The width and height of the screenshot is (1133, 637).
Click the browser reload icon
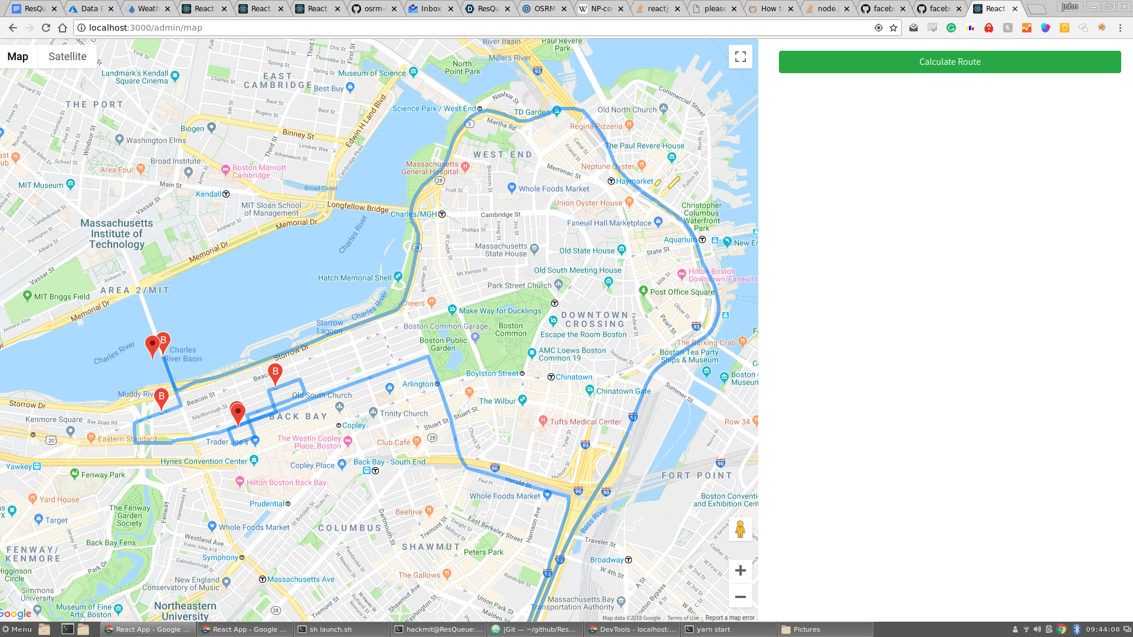pos(46,28)
